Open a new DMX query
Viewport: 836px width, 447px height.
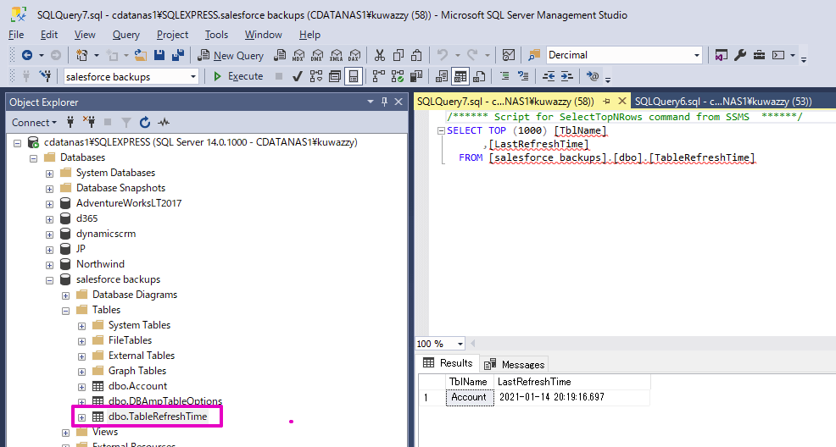click(317, 55)
